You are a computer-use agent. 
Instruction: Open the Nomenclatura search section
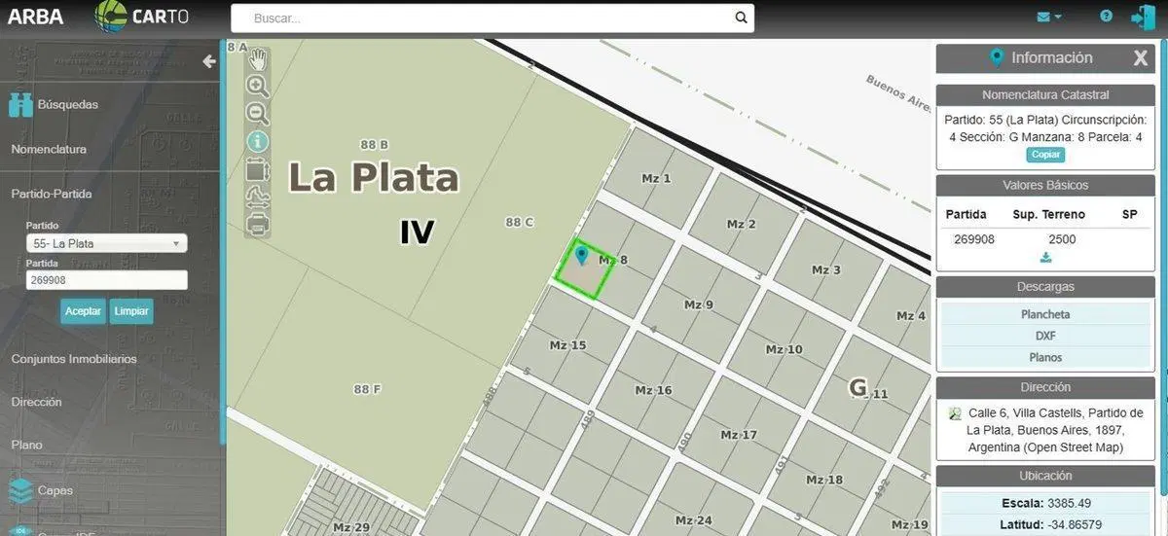[49, 149]
